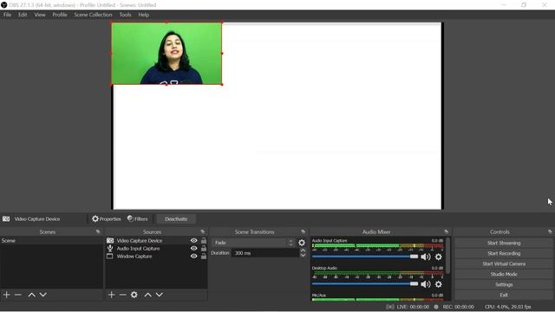Click the microphone icon of Audio Input Capture
The width and height of the screenshot is (555, 312).
110,249
